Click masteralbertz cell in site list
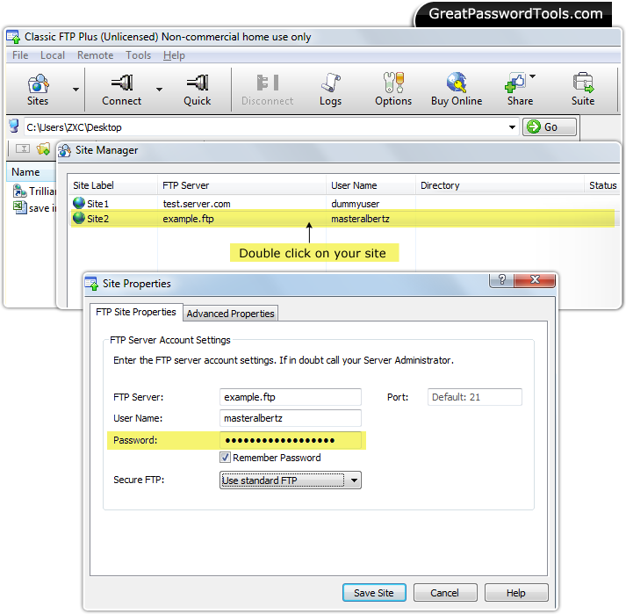The image size is (626, 614). (x=360, y=219)
